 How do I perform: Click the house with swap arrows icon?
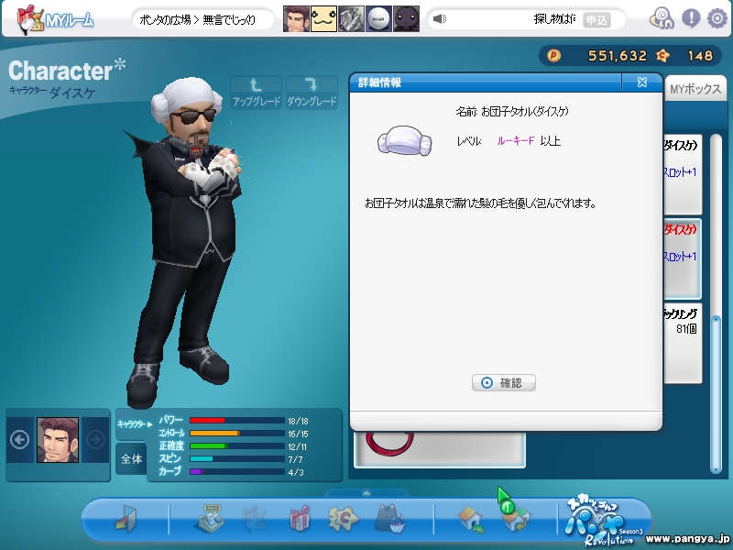pos(517,520)
